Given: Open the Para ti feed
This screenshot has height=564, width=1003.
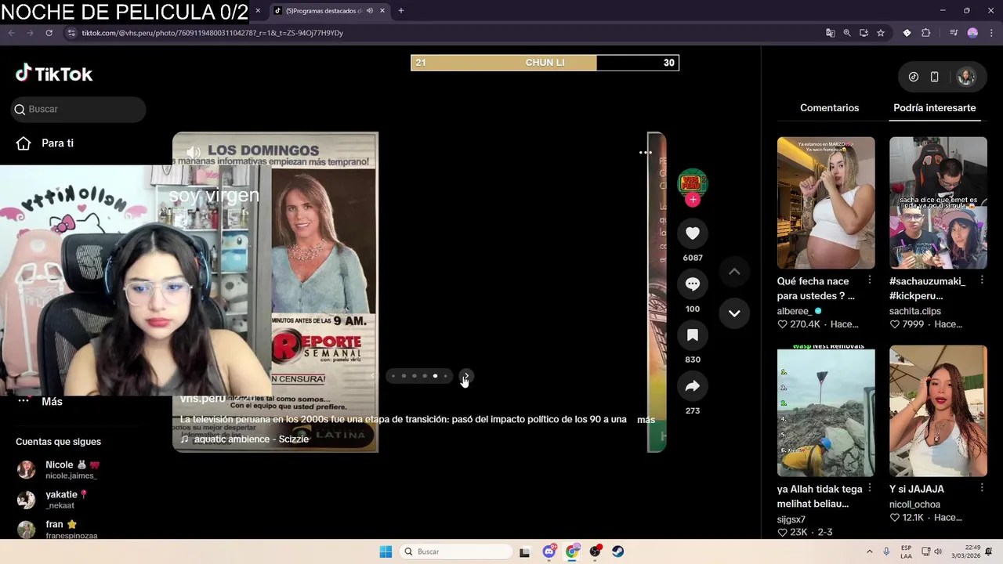Looking at the screenshot, I should [x=45, y=143].
